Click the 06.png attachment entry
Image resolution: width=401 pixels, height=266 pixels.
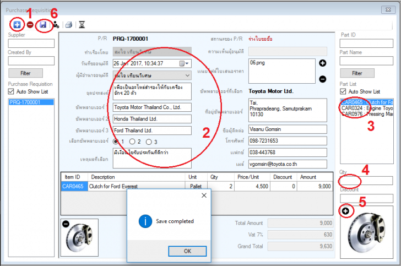(258, 62)
